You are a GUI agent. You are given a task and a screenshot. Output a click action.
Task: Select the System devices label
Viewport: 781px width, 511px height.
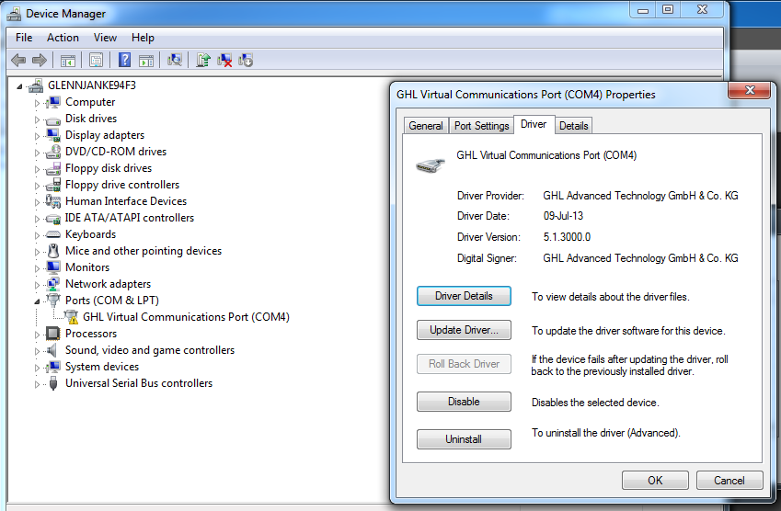coord(102,367)
